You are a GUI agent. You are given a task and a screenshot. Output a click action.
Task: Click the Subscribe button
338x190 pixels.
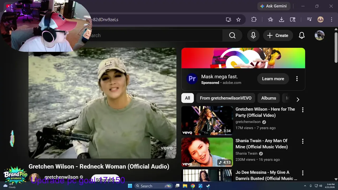tap(106, 180)
